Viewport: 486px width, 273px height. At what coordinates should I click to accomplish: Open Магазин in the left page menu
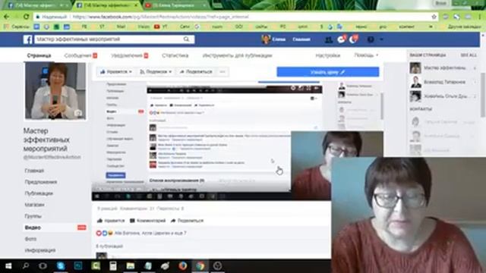pos(34,205)
